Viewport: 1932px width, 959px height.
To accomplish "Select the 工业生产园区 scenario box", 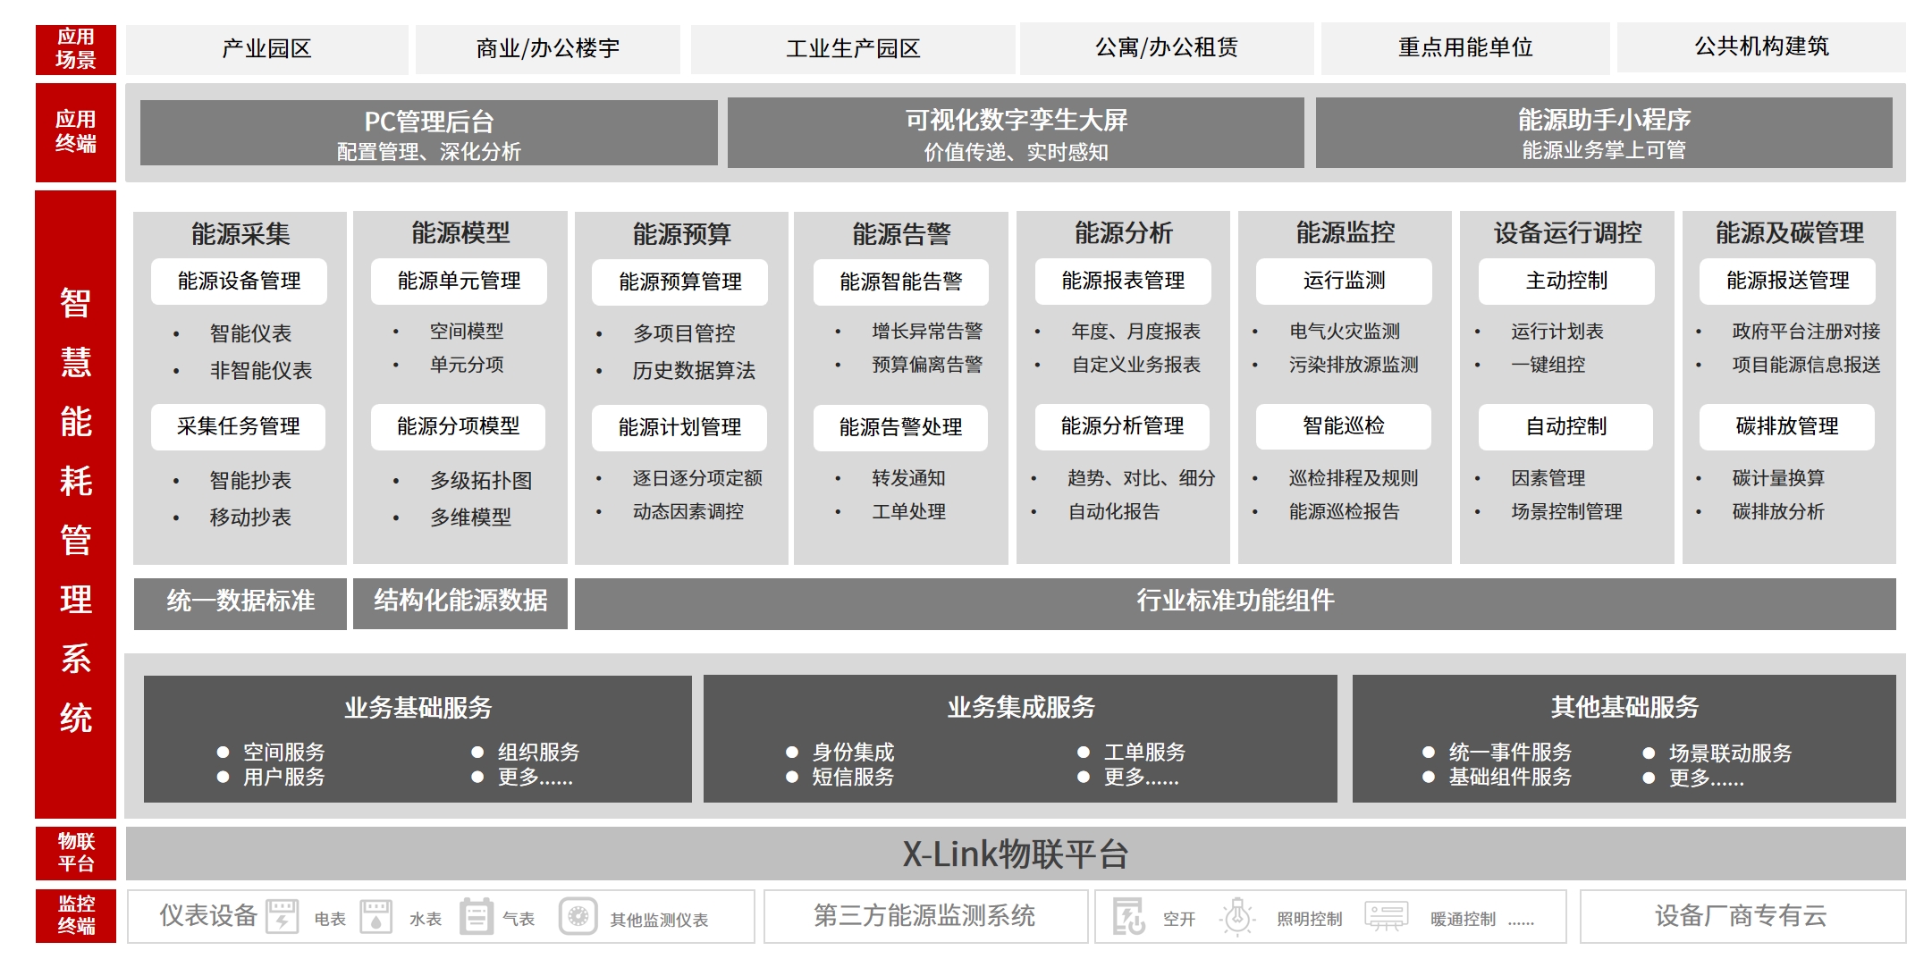I will click(x=853, y=48).
